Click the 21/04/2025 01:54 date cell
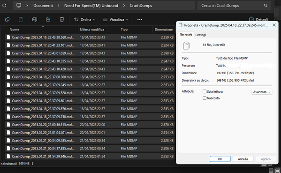 [x=92, y=156]
